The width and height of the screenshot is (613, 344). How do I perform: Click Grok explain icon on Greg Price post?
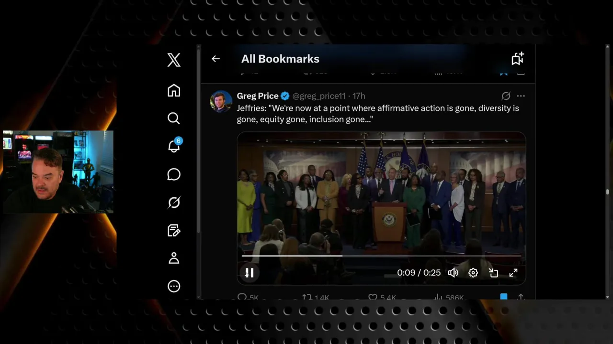tap(506, 96)
